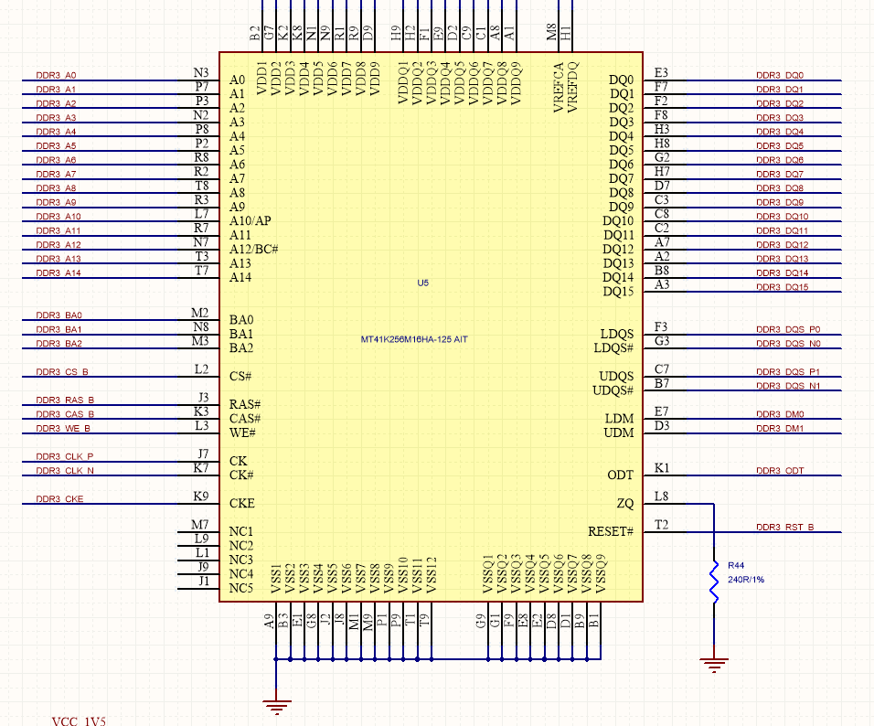The image size is (874, 726).
Task: Select the CK pin on the chip
Action: click(x=240, y=461)
